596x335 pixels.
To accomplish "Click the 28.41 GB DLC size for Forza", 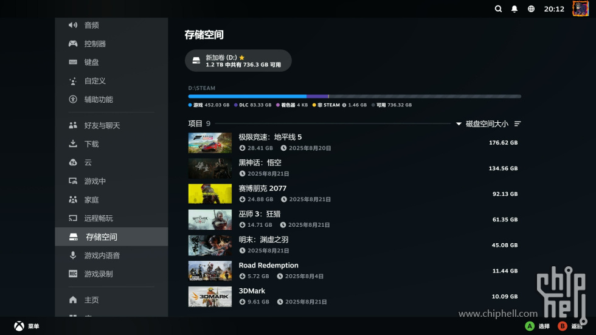I will pos(256,148).
